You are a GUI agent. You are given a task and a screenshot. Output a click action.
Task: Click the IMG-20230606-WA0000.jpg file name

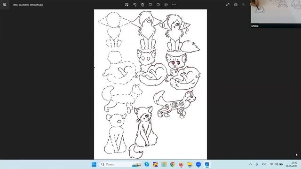click(28, 5)
